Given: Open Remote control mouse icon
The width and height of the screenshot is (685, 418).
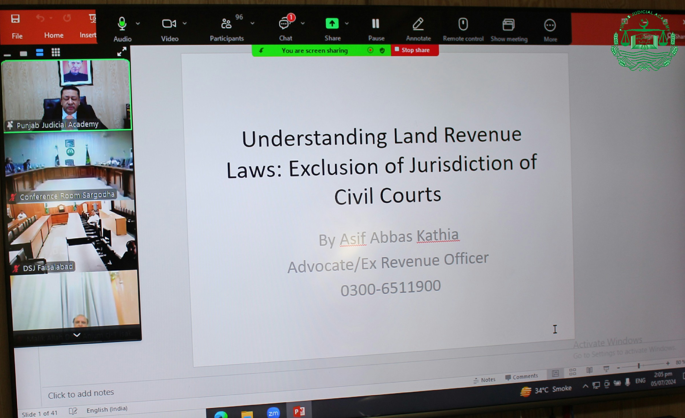Looking at the screenshot, I should 463,25.
